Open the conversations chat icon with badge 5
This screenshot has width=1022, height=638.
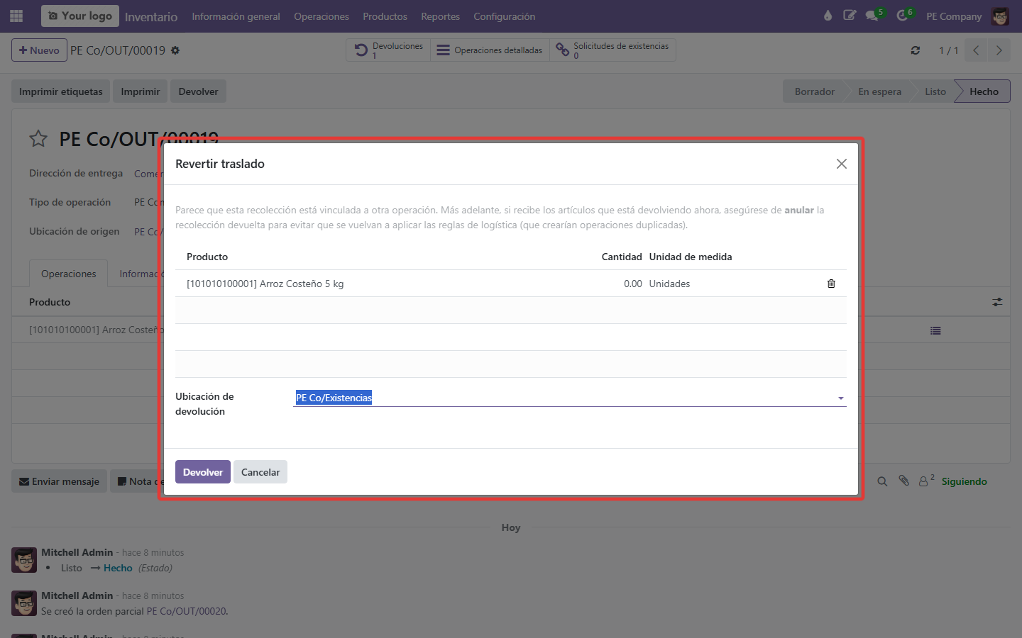coord(873,16)
